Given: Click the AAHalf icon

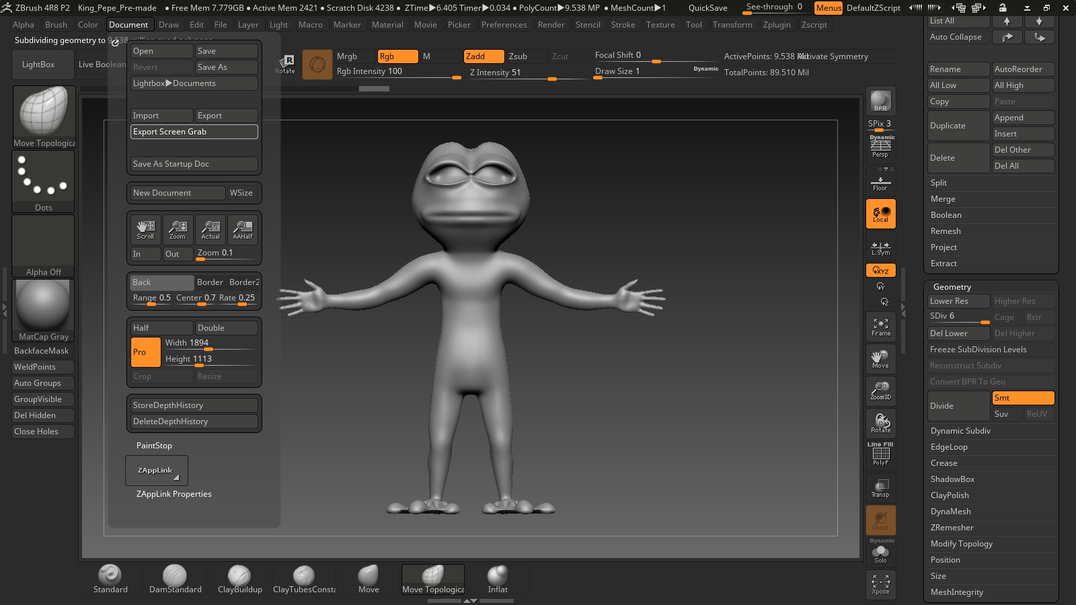Looking at the screenshot, I should [x=243, y=229].
